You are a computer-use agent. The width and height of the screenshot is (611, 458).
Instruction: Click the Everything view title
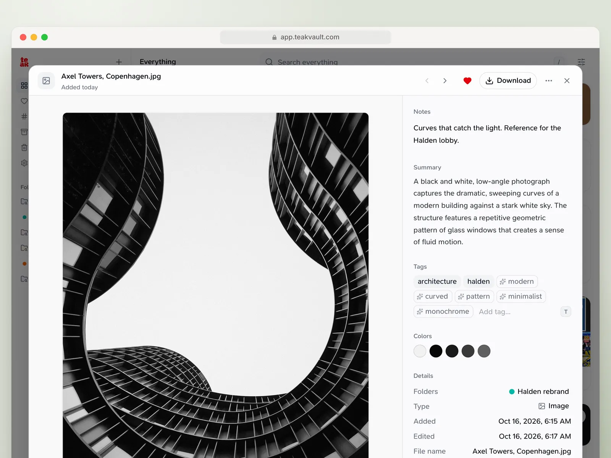click(158, 62)
